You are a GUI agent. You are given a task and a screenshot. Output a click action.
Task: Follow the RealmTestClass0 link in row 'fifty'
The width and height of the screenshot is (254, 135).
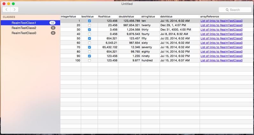tap(222, 38)
